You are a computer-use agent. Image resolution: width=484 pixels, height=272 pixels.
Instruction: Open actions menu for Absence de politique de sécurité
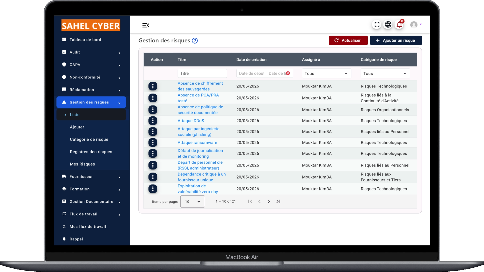153,110
